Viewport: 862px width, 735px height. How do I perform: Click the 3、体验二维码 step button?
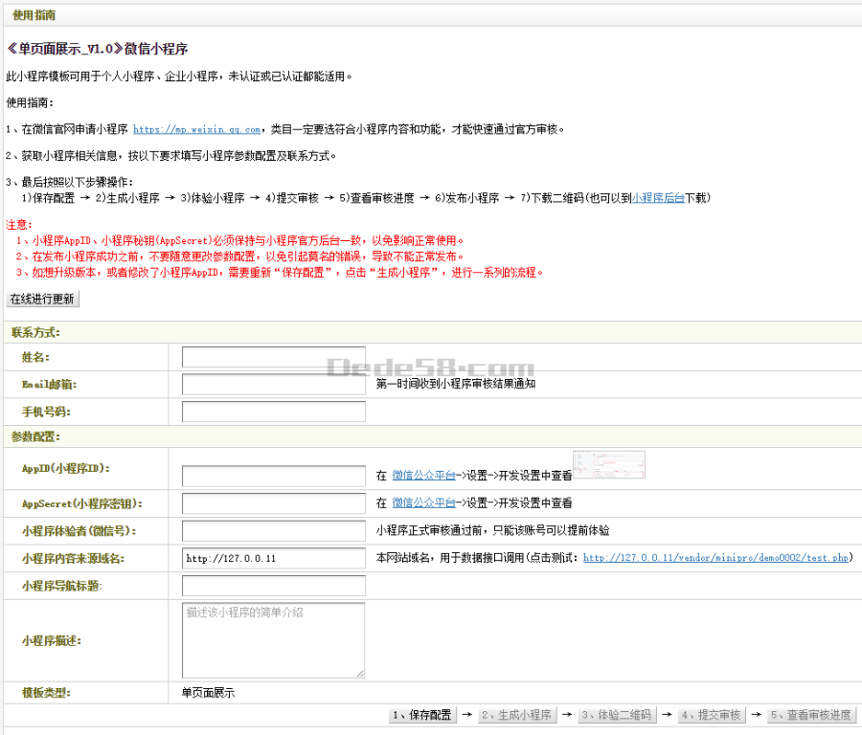(617, 714)
